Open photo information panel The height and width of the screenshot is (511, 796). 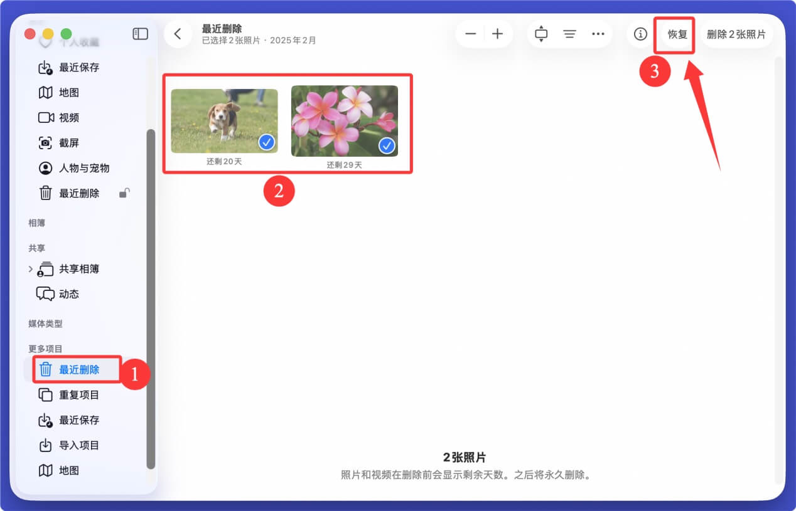pos(639,34)
